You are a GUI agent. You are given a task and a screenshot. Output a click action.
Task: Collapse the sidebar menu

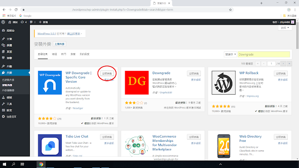(x=15, y=117)
